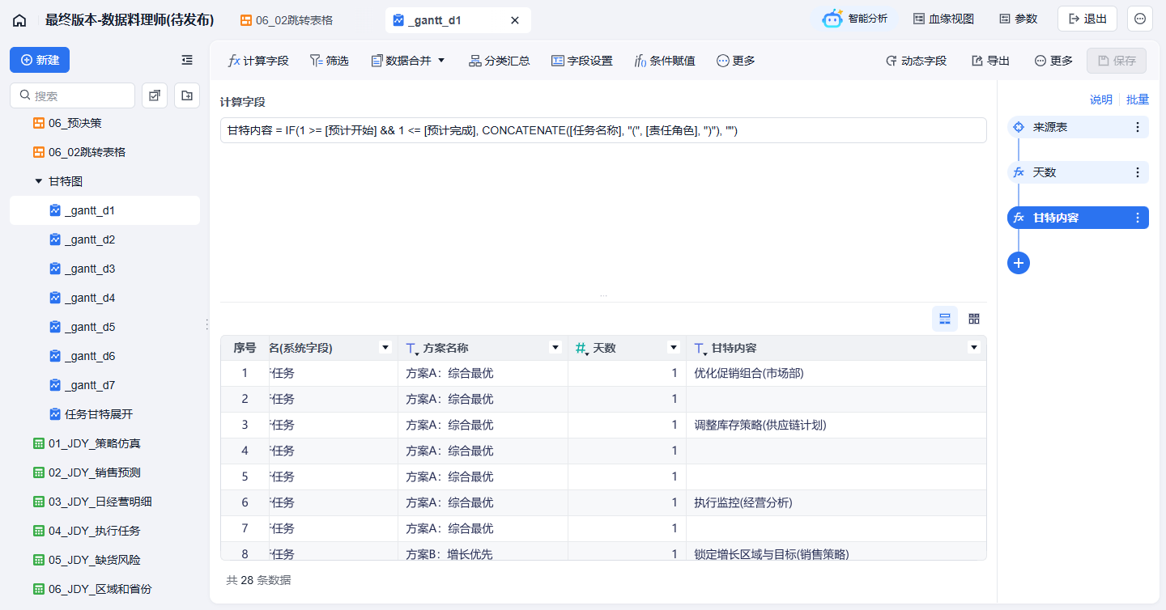1166x610 pixels.
Task: Close the _gantt_d1 tab
Action: click(x=515, y=20)
